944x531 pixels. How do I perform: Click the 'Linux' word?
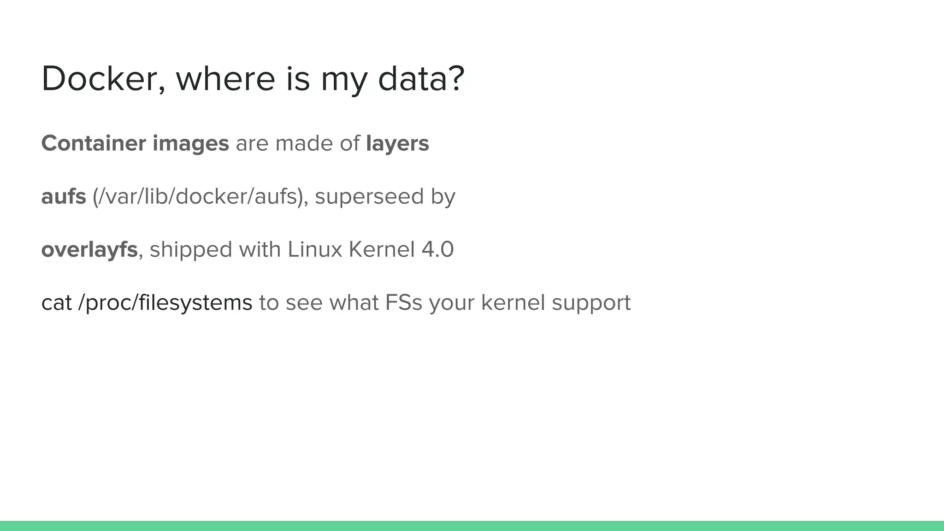(x=315, y=250)
